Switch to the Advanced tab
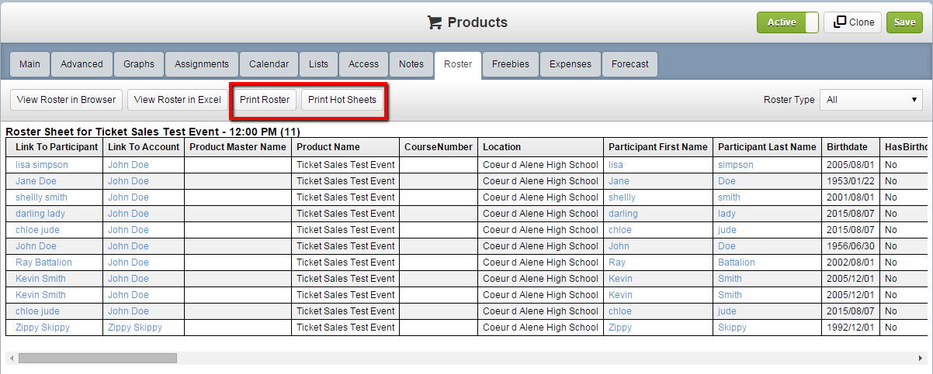The width and height of the screenshot is (933, 374). point(82,64)
